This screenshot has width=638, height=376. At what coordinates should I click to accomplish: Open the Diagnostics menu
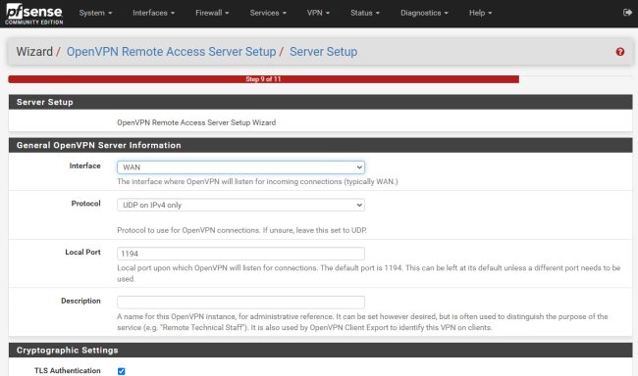pos(424,13)
